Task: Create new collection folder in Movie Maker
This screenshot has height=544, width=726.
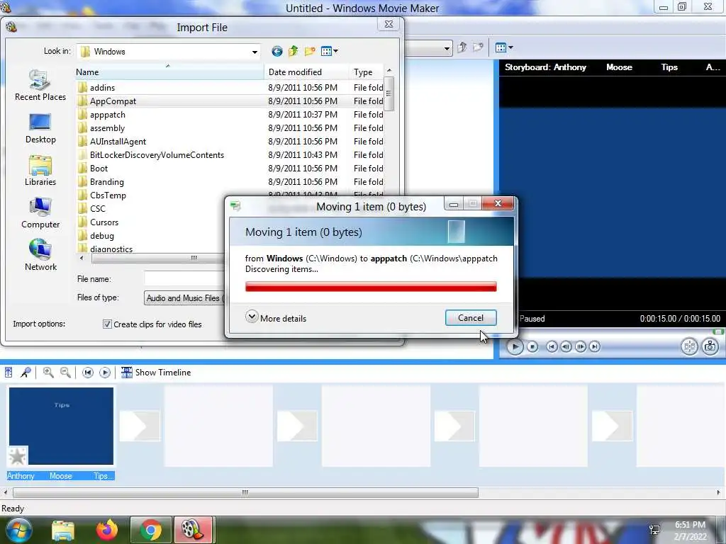Action: click(x=478, y=47)
